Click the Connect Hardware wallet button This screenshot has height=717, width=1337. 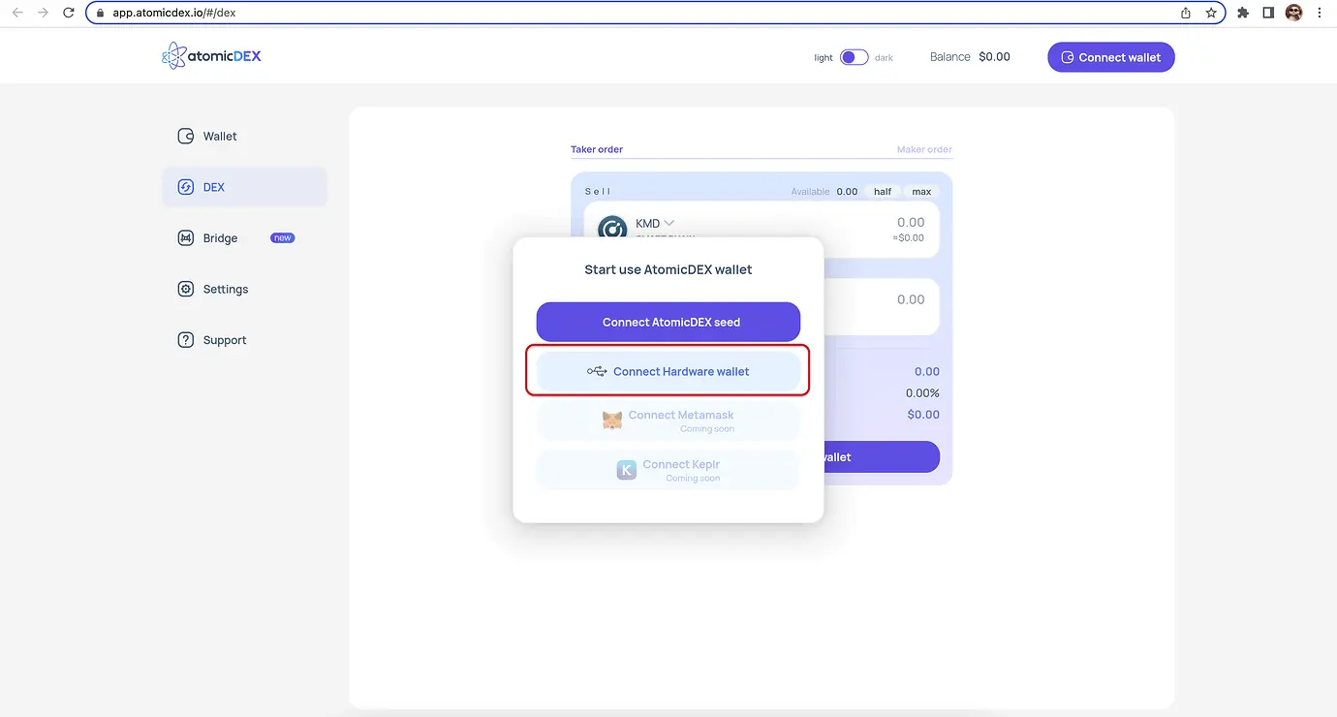(668, 371)
